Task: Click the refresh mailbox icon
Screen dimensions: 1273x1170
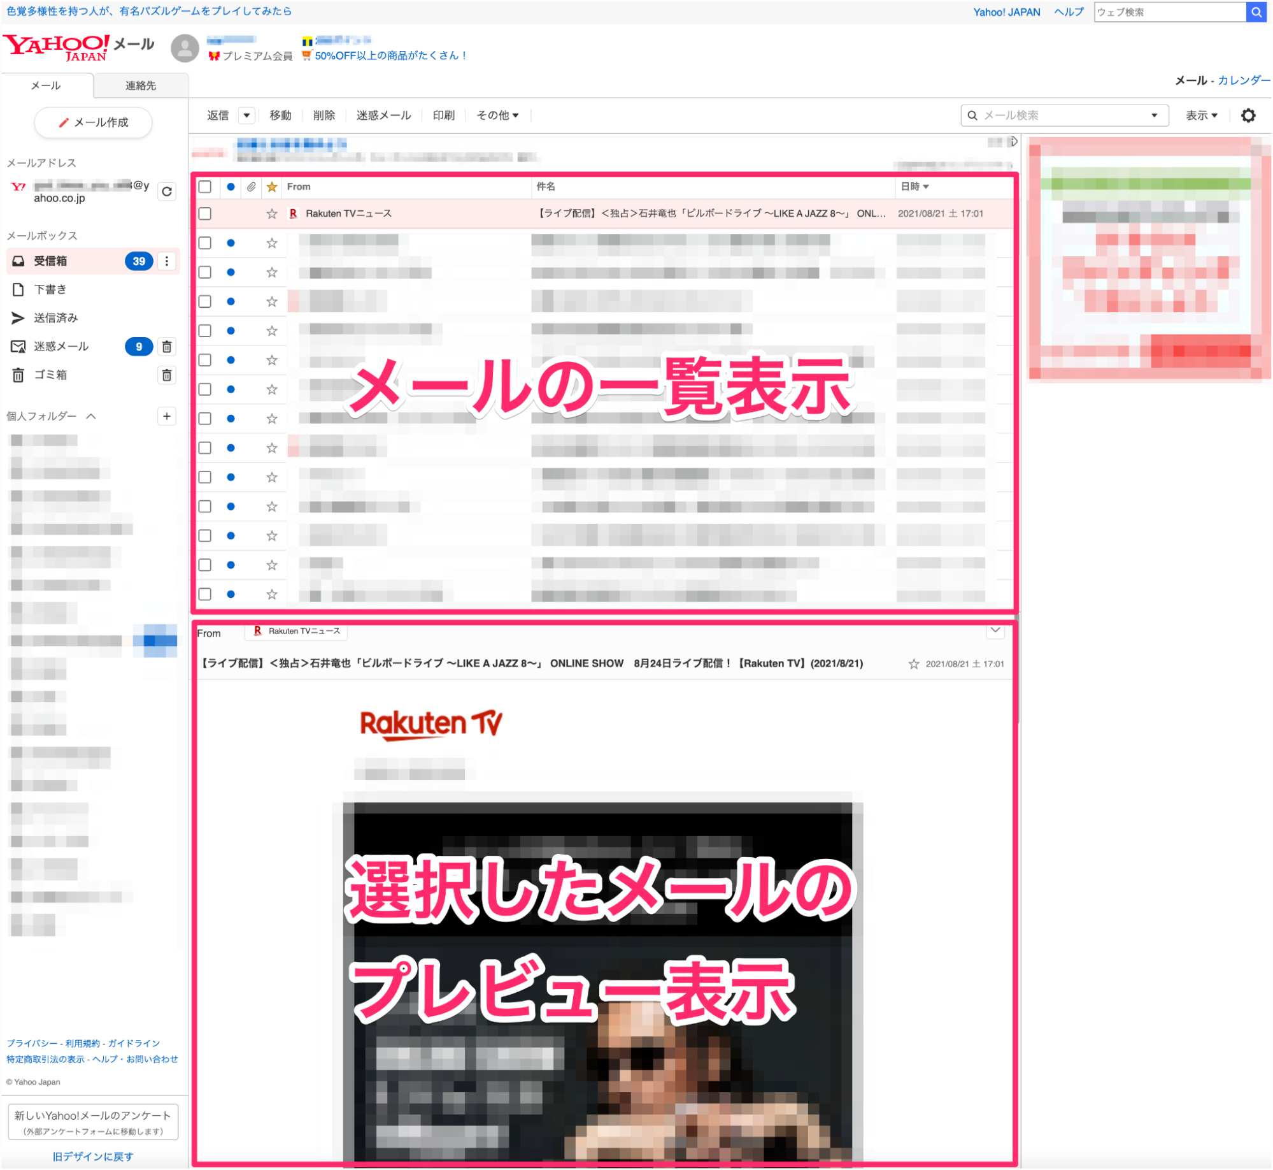Action: [167, 192]
